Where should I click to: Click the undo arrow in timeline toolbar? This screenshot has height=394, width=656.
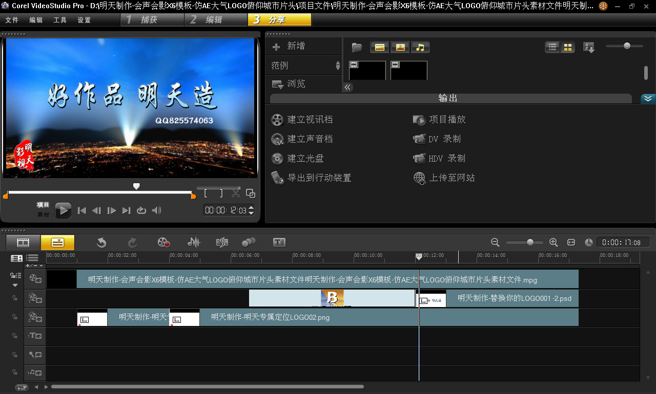[101, 243]
